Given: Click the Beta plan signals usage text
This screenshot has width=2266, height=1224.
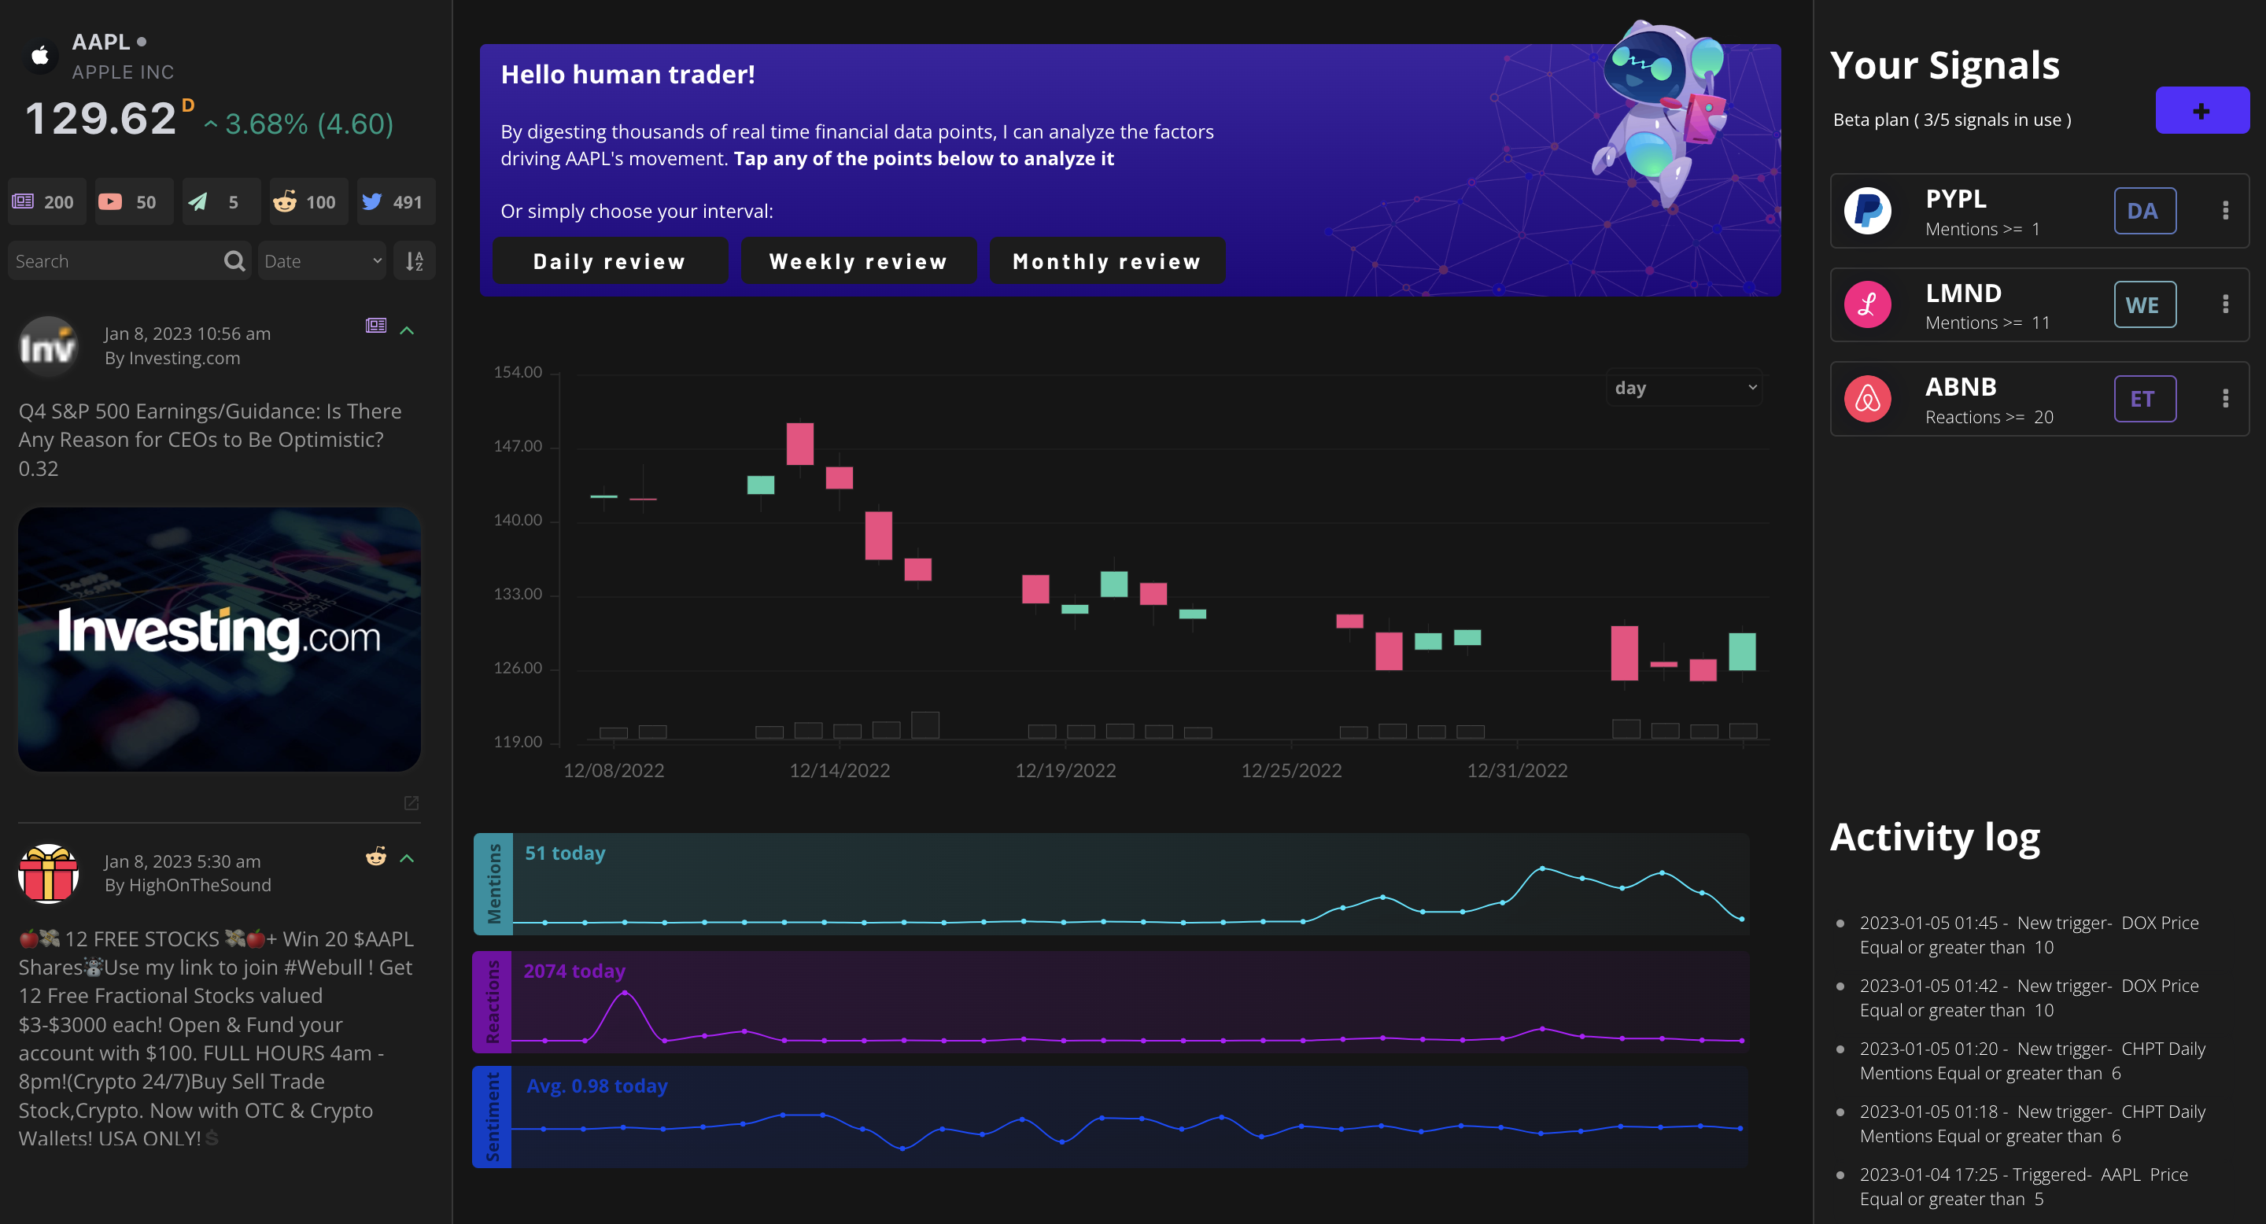Looking at the screenshot, I should click(1952, 120).
